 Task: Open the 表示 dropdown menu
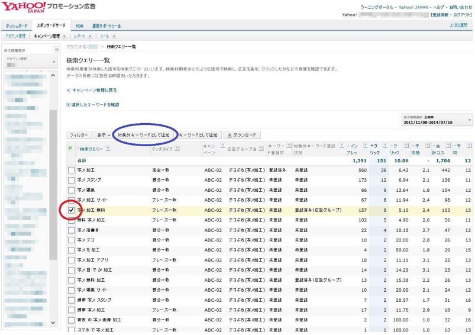[104, 135]
